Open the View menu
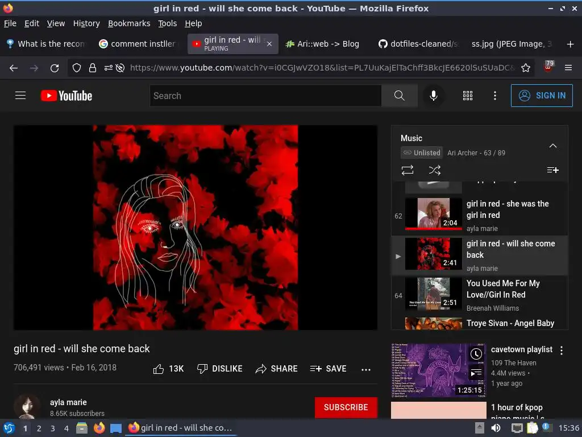 pyautogui.click(x=56, y=23)
